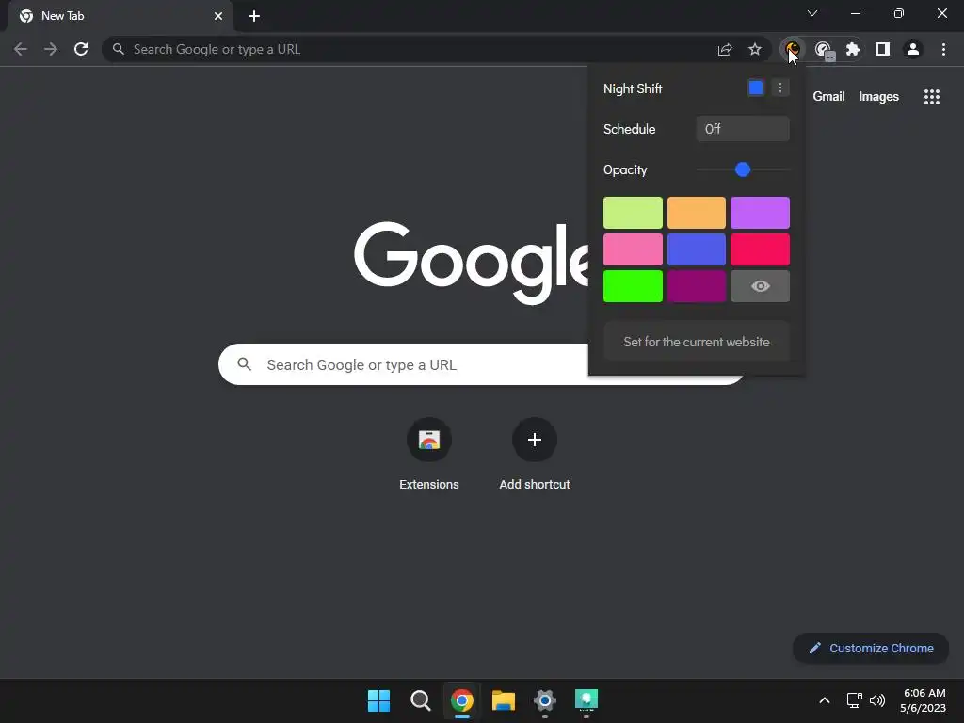Select the blue color swatch
Screen dimensions: 964x723
coord(697,249)
